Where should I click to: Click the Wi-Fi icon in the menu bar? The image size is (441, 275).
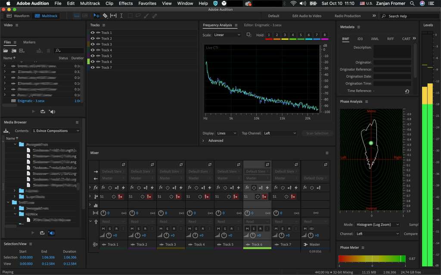(x=293, y=3)
